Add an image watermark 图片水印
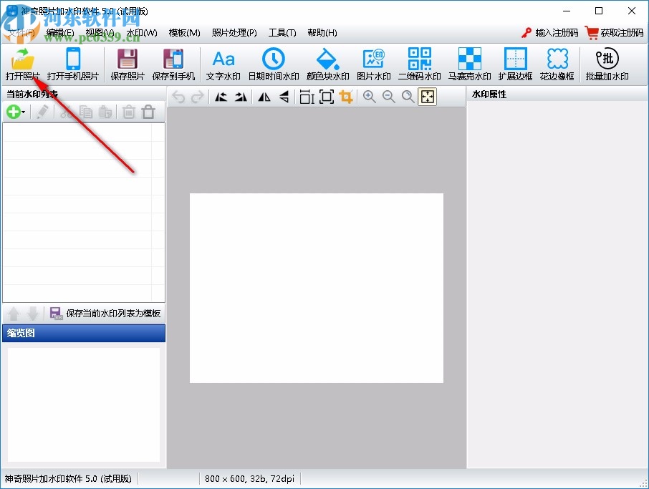Image resolution: width=649 pixels, height=489 pixels. point(374,64)
